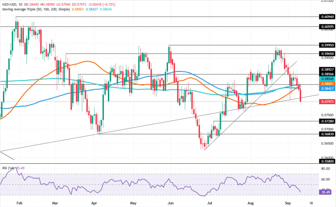The width and height of the screenshot is (336, 207).
Task: Click the 0.59950 price level label
Action: coord(327,45)
